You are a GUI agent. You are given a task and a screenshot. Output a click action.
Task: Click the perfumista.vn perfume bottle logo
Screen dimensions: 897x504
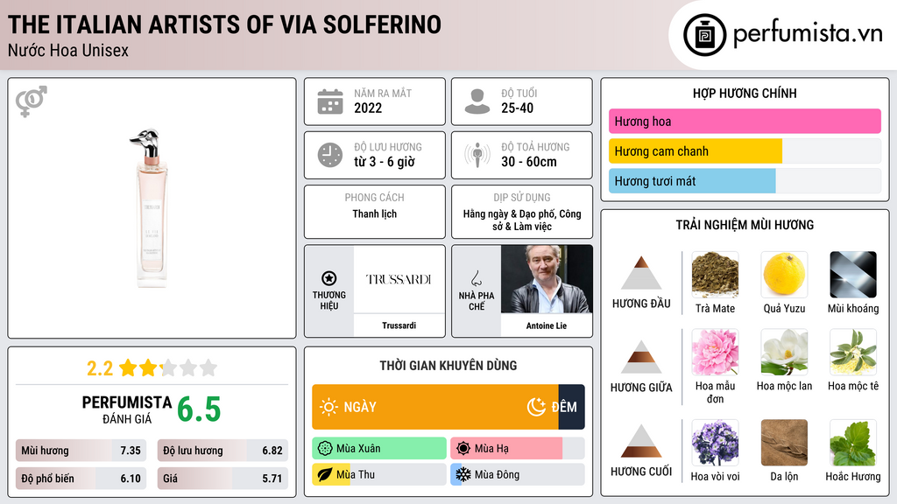(x=705, y=35)
